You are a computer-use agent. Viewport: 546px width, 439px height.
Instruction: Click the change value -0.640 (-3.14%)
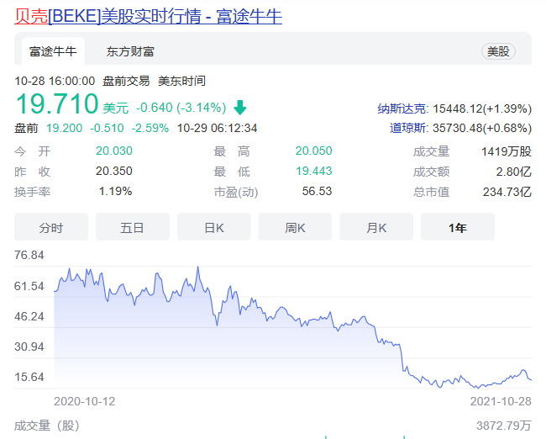point(181,108)
